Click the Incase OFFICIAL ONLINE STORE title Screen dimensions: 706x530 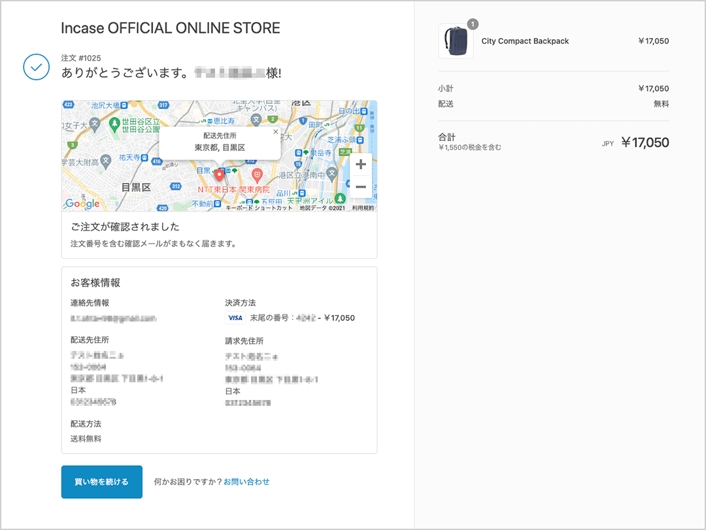pyautogui.click(x=171, y=28)
